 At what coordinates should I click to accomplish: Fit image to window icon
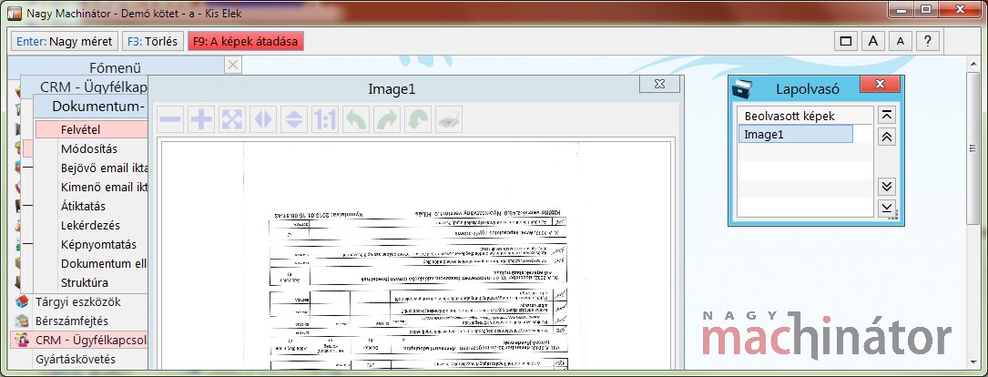pyautogui.click(x=232, y=119)
